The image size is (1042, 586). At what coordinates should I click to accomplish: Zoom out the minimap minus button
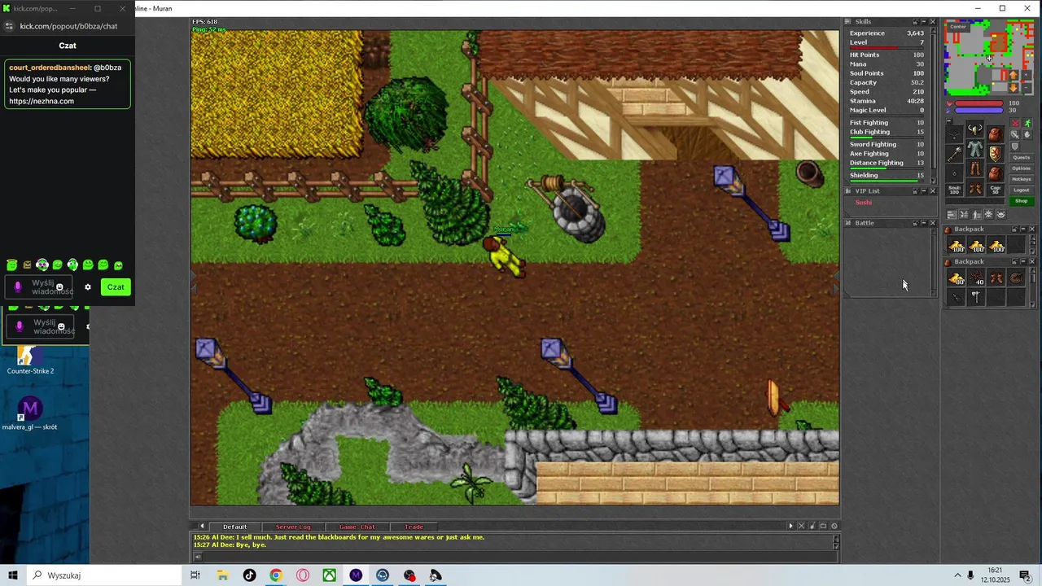1026,87
